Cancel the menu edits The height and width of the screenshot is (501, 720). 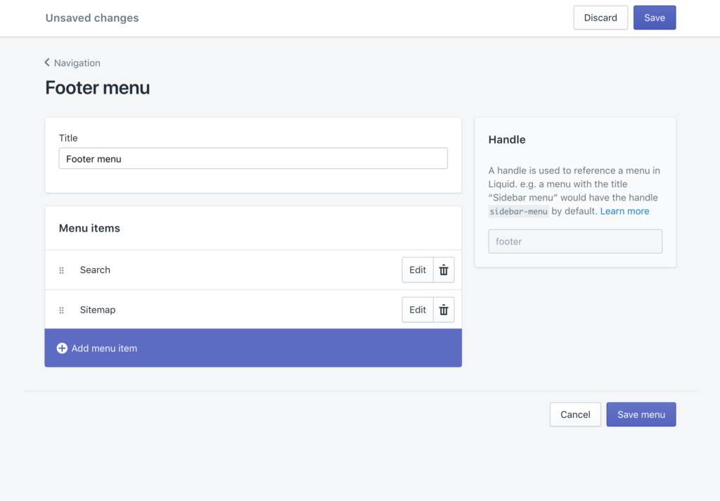point(575,414)
